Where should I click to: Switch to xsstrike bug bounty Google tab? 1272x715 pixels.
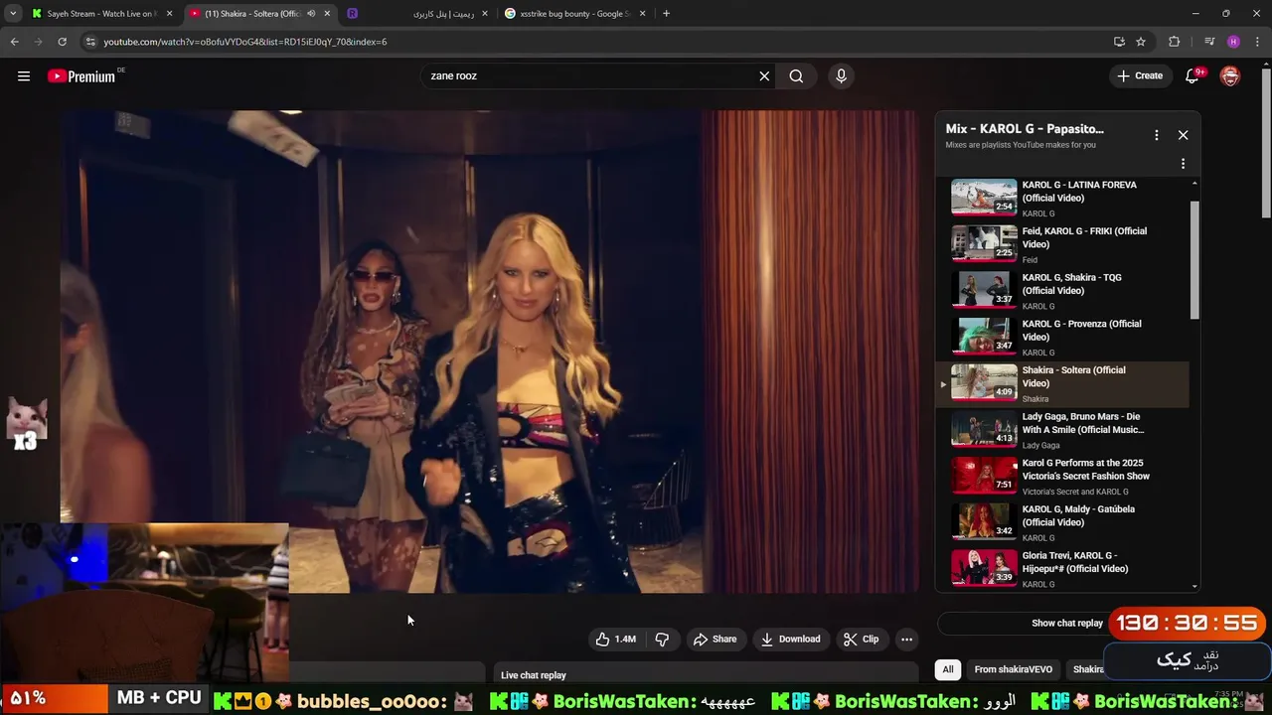click(574, 14)
